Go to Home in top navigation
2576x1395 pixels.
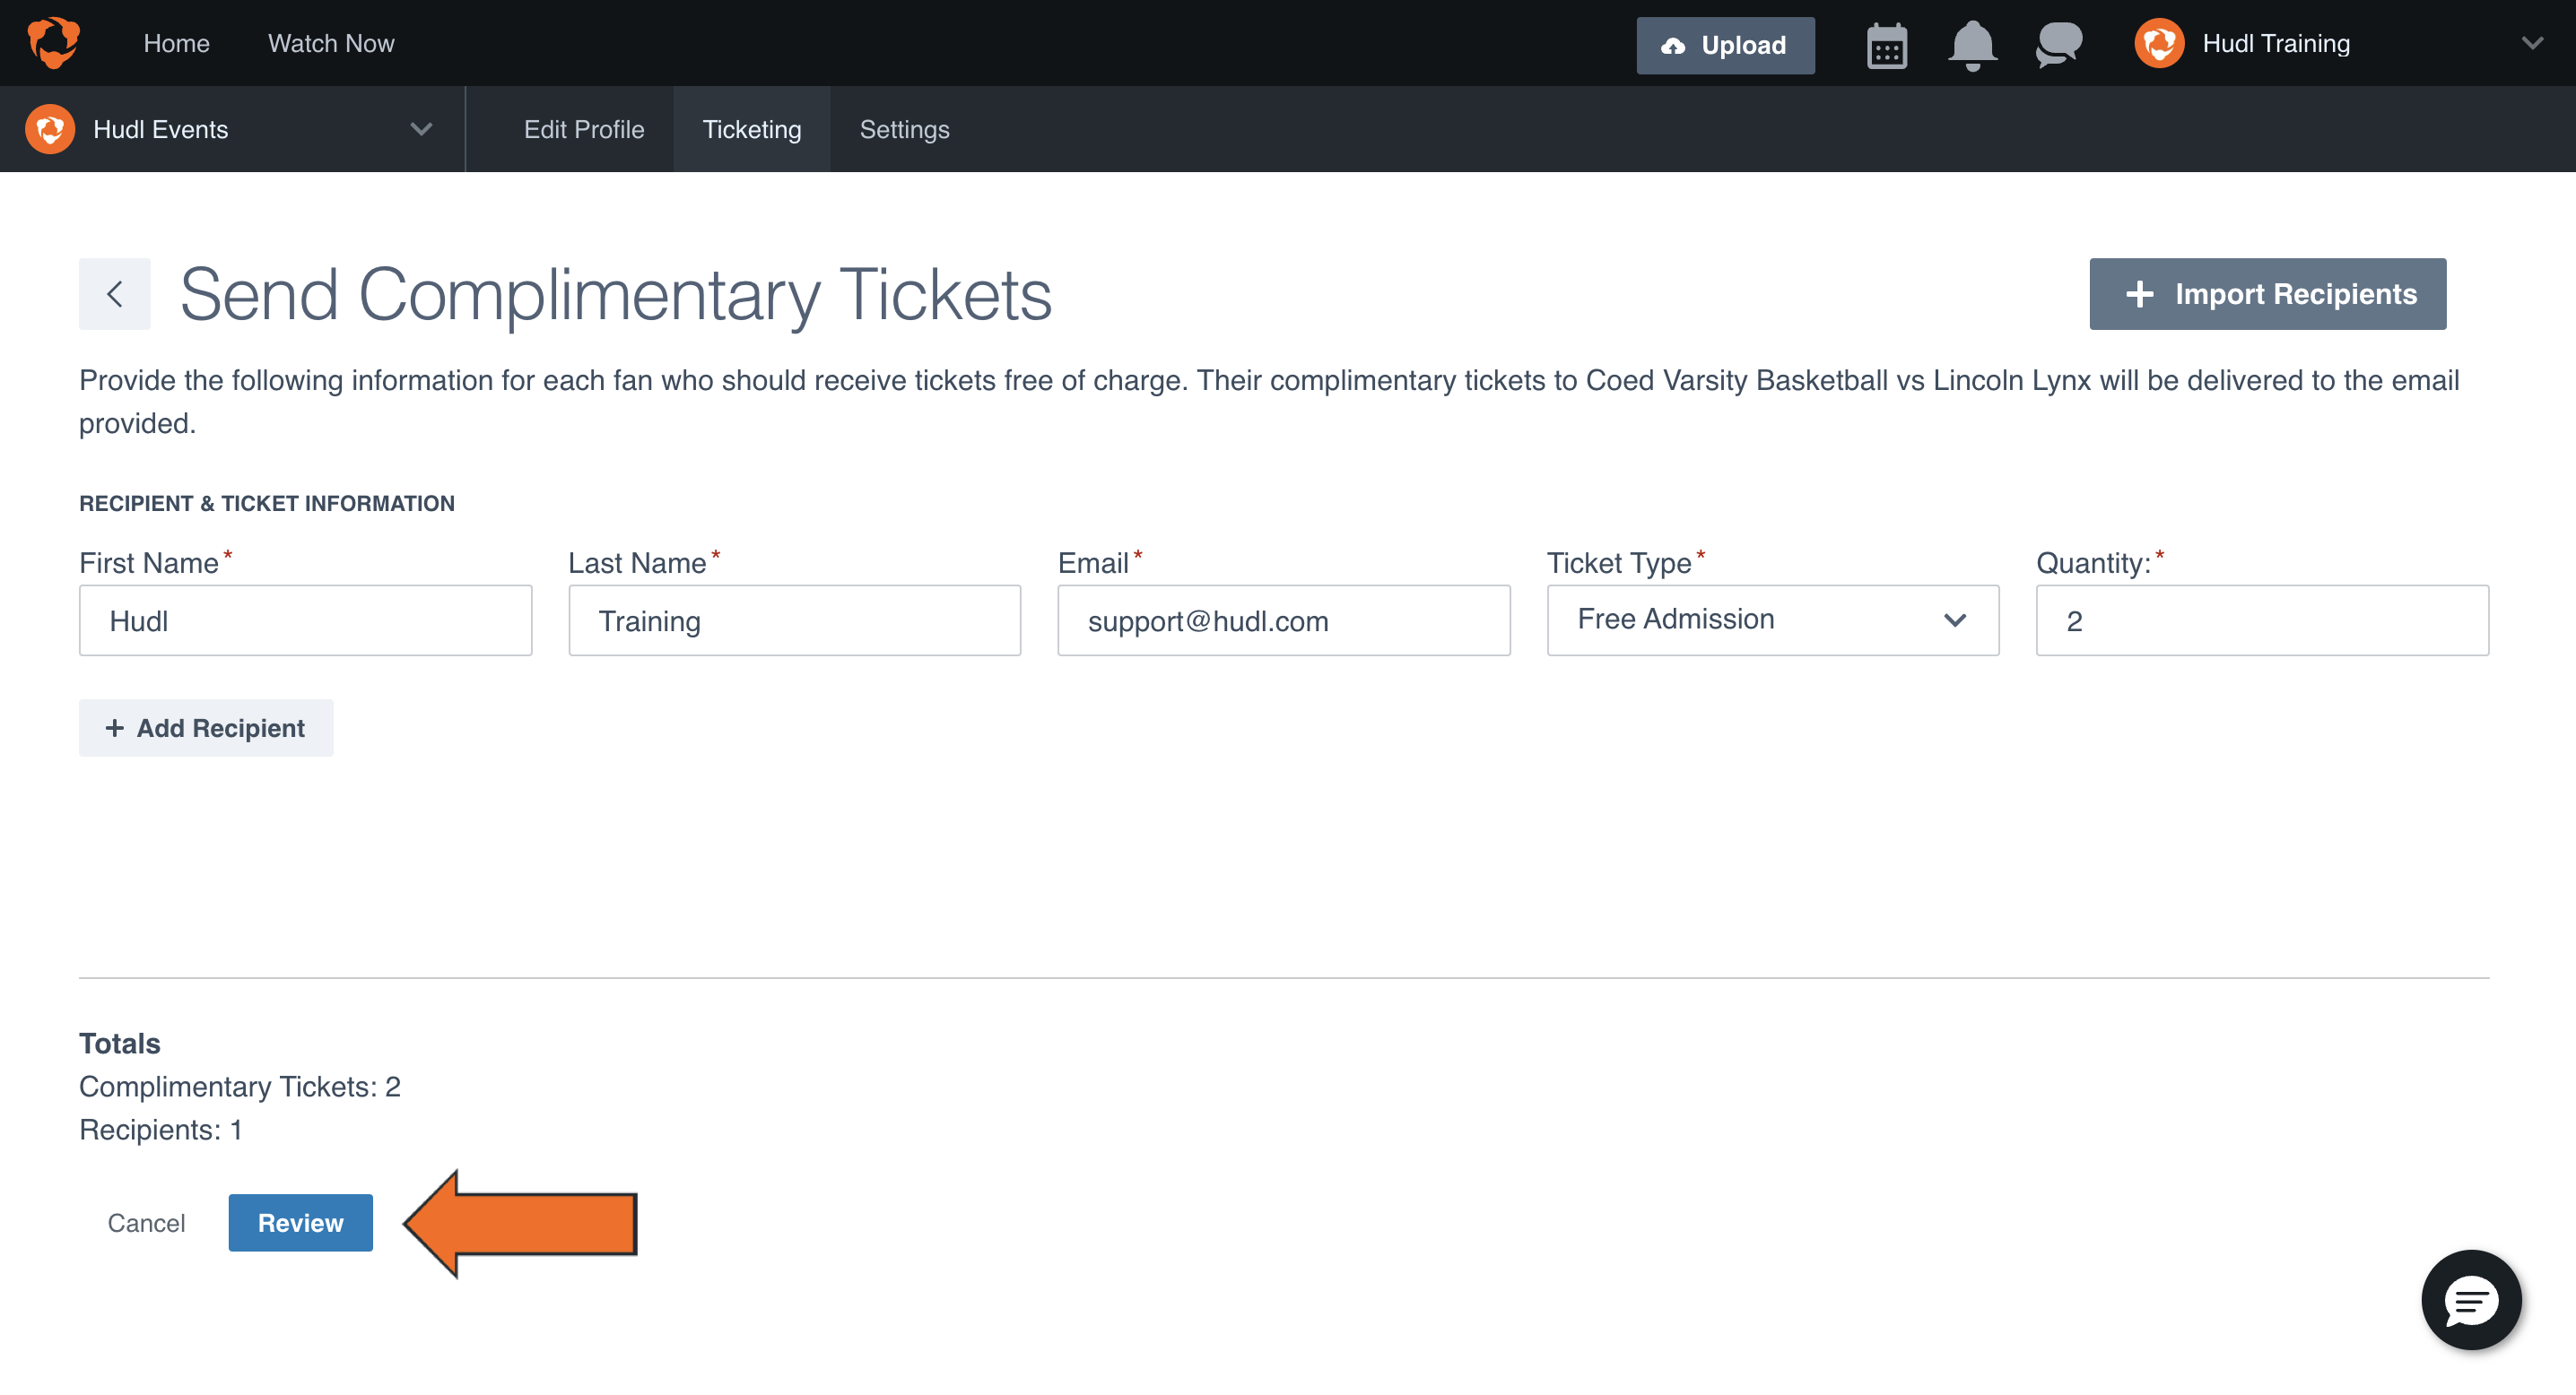(x=177, y=43)
